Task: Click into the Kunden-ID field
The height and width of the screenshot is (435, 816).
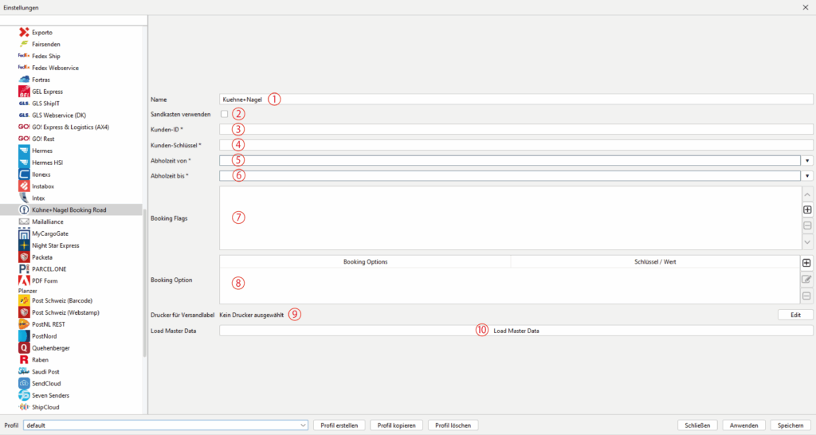Action: pos(516,129)
